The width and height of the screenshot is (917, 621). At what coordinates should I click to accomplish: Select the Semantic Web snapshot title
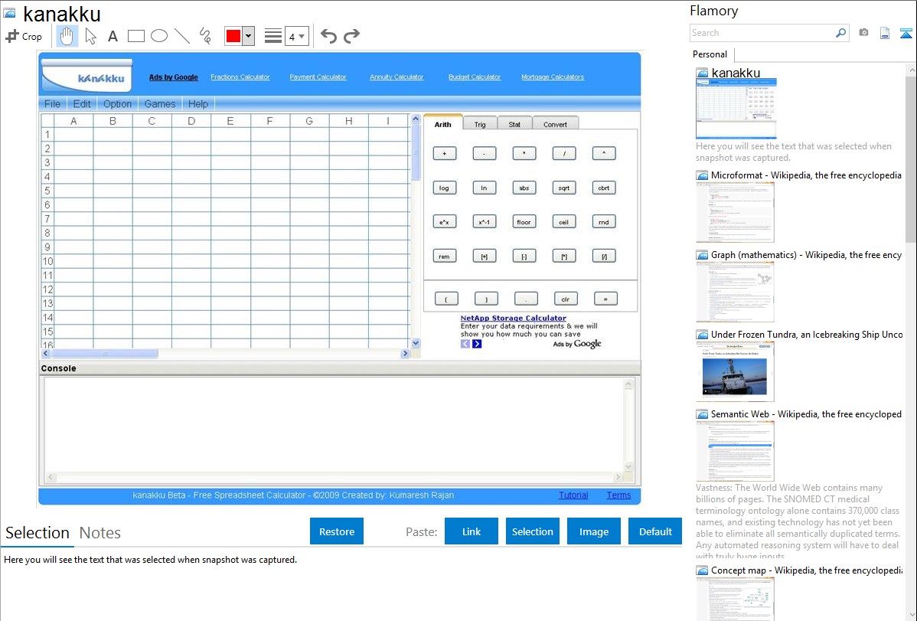click(x=806, y=414)
